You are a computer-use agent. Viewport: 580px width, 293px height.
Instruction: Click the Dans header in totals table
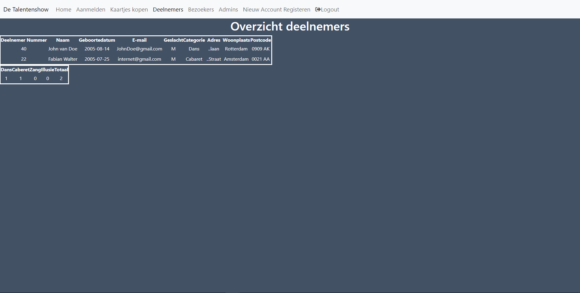6,70
